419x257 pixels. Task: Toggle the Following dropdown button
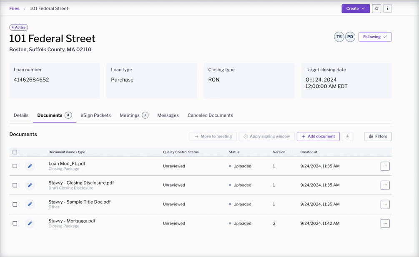point(375,37)
